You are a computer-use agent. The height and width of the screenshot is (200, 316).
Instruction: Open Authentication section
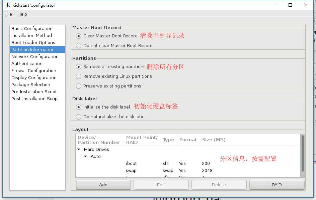click(37, 64)
